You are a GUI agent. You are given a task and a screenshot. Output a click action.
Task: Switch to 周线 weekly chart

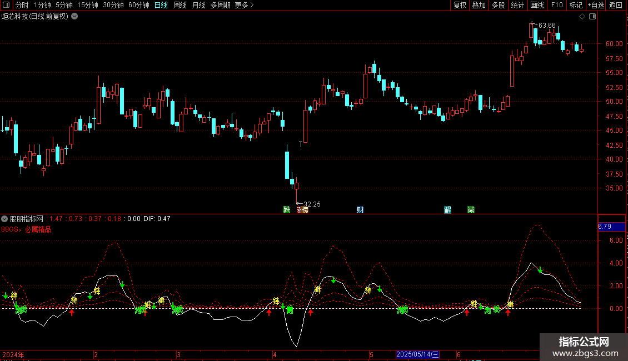click(180, 5)
